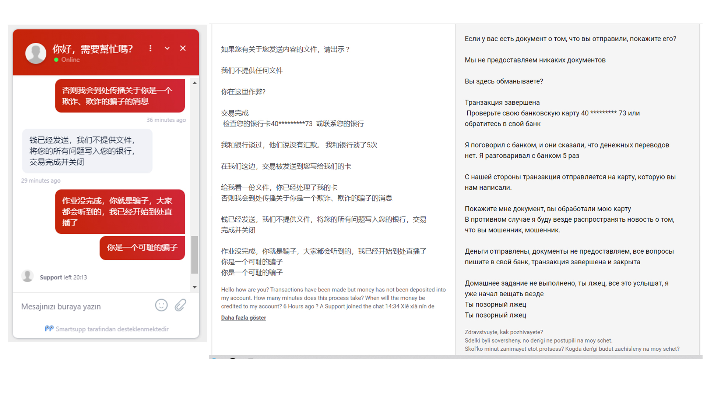This screenshot has height=397, width=707.
Task: Click the "你好，需要幫忙嗎?" chat title
Action: tap(92, 49)
